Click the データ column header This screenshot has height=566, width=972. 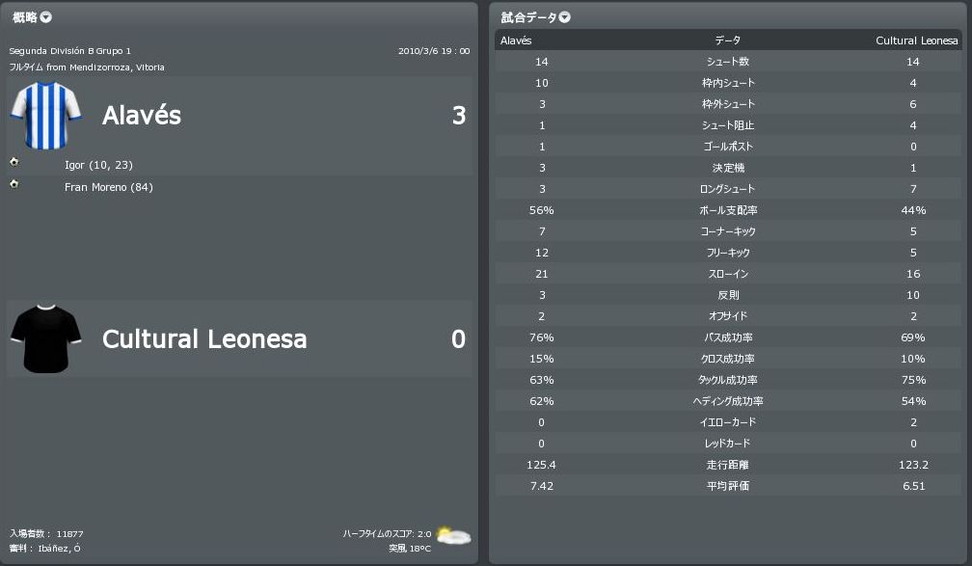pos(728,40)
